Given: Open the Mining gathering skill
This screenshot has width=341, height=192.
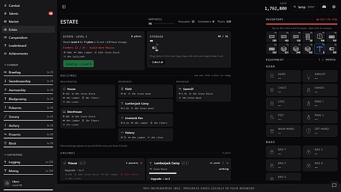Looking at the screenshot, I should (28, 172).
